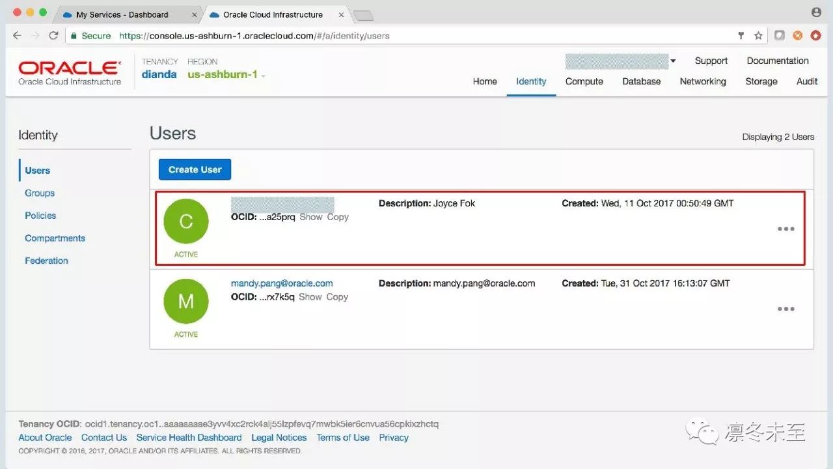833x469 pixels.
Task: Copy the OCID ending in a25prq
Action: 338,217
